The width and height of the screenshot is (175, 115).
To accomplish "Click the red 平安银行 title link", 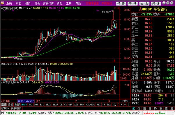I will pos(107,3).
